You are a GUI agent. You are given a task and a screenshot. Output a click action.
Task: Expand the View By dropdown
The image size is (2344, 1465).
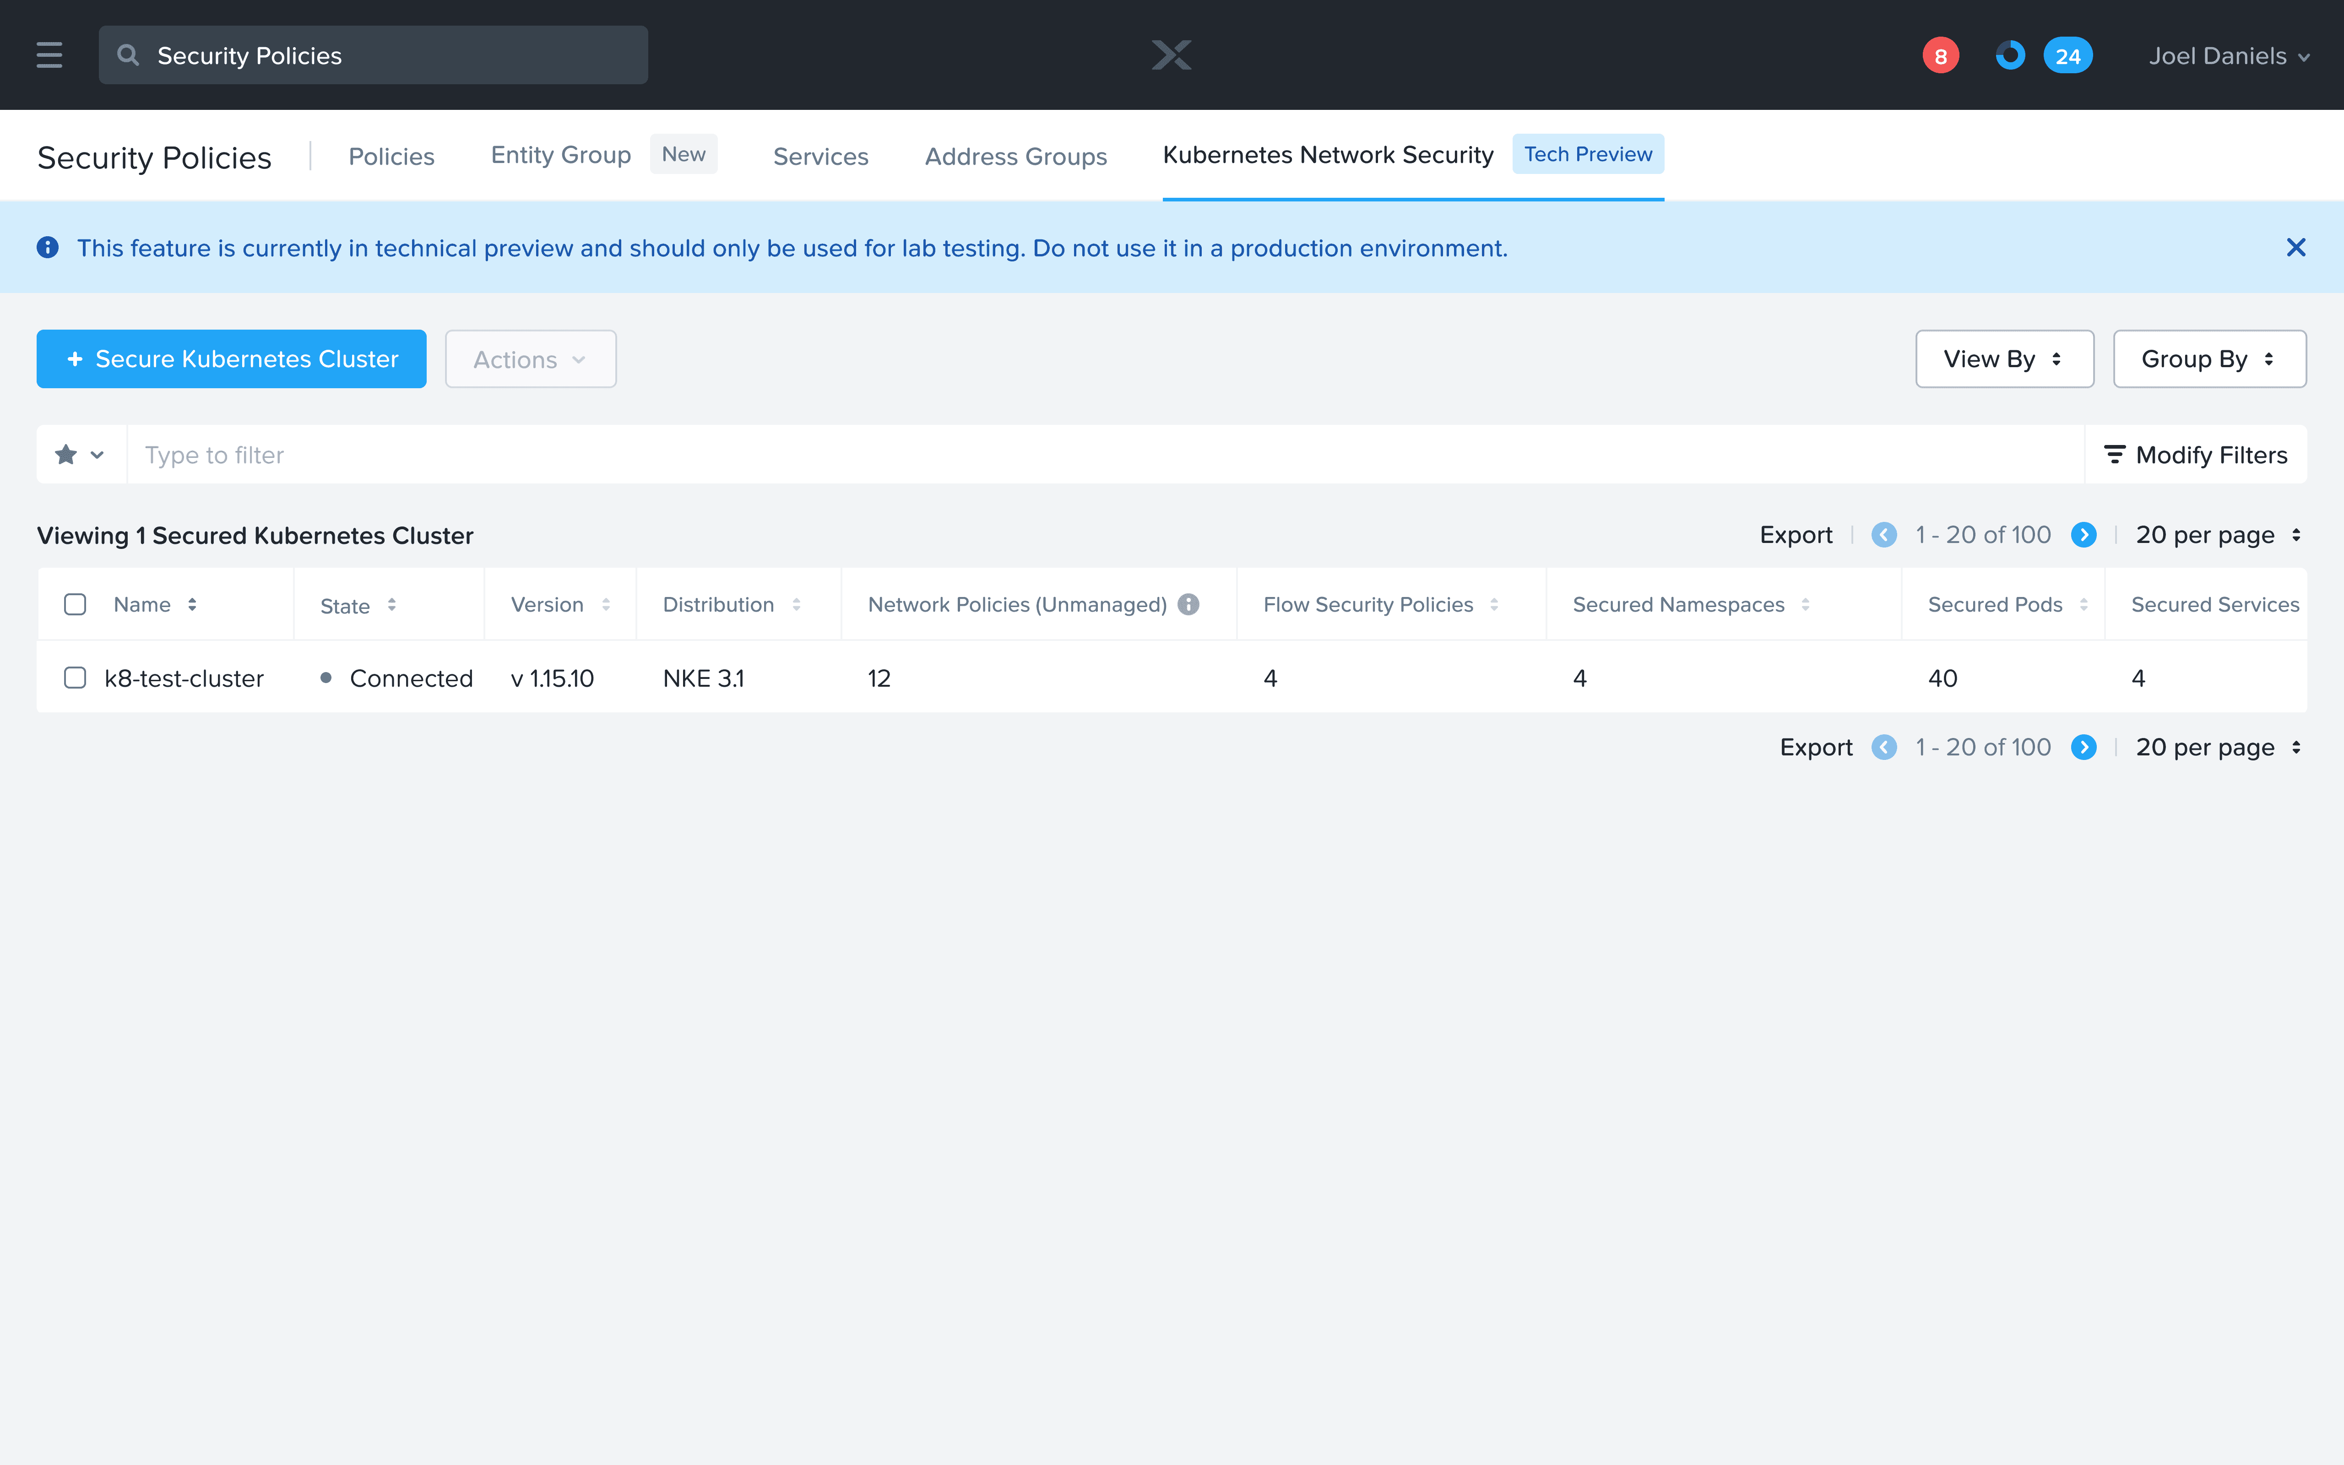pyautogui.click(x=2004, y=358)
